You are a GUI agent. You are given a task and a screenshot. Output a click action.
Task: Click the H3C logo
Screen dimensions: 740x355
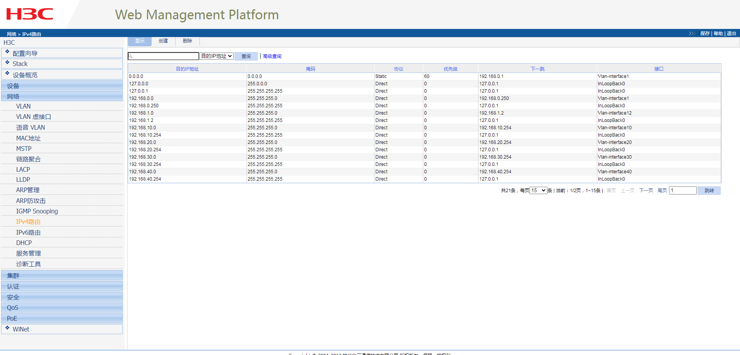30,14
